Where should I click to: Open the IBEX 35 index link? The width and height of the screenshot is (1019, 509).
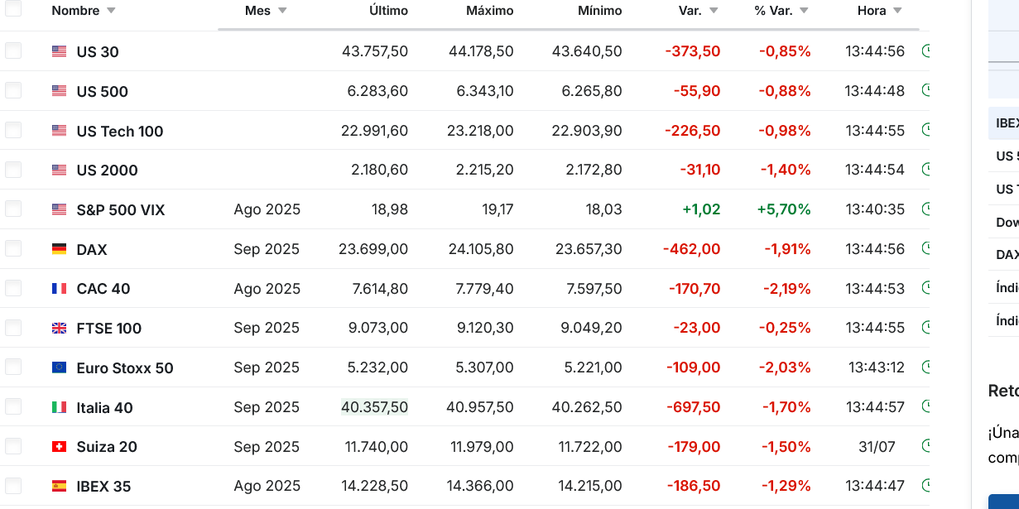pos(103,486)
